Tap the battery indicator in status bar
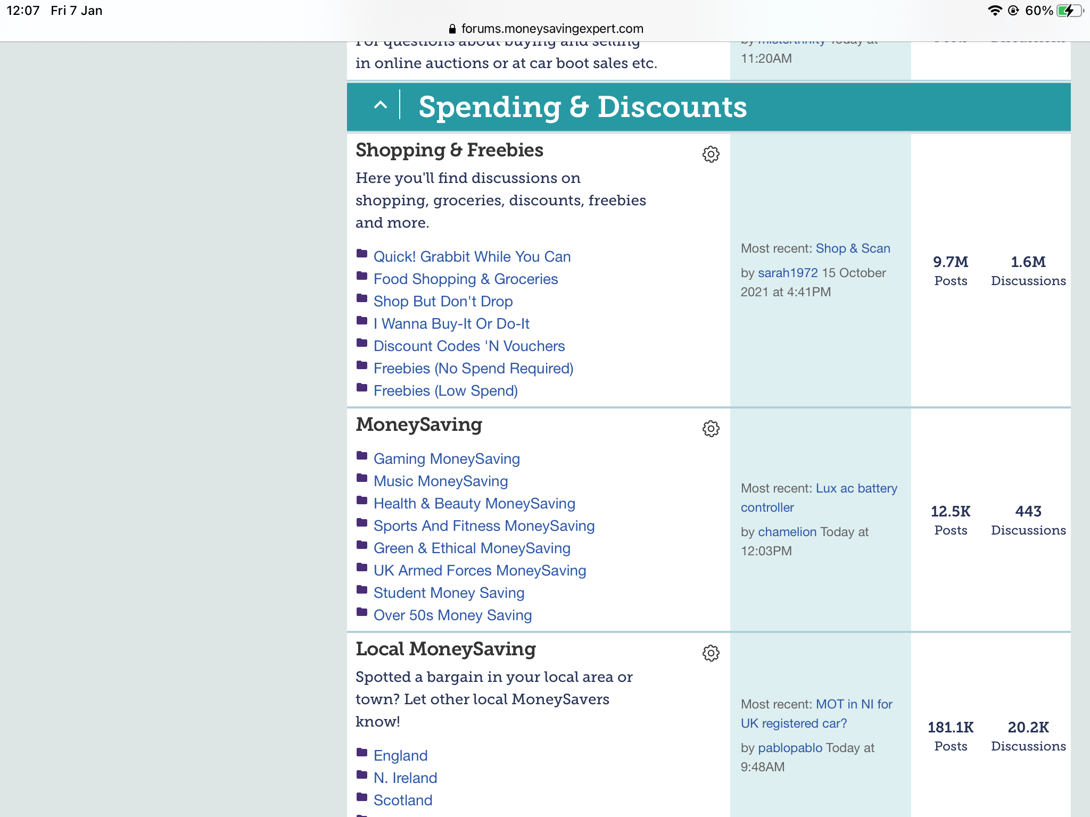Viewport: 1090px width, 817px height. 1070,11
